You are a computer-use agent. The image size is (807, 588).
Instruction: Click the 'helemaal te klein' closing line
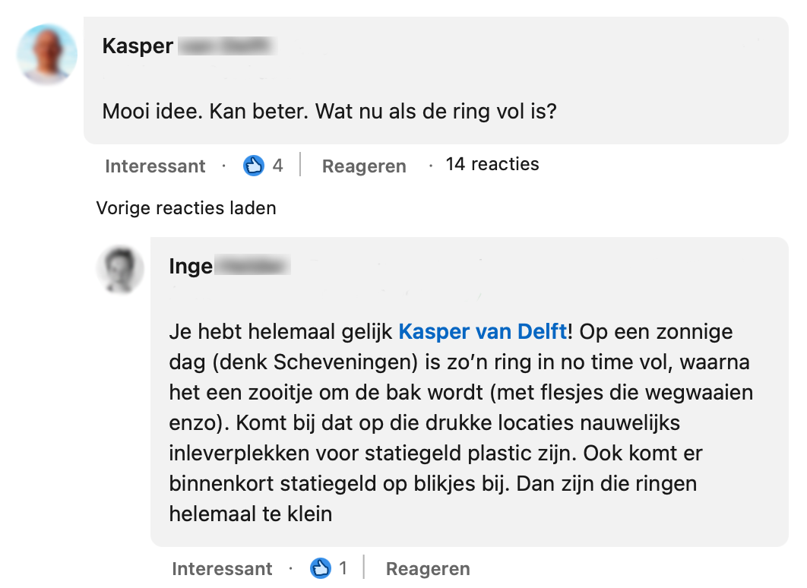(251, 513)
